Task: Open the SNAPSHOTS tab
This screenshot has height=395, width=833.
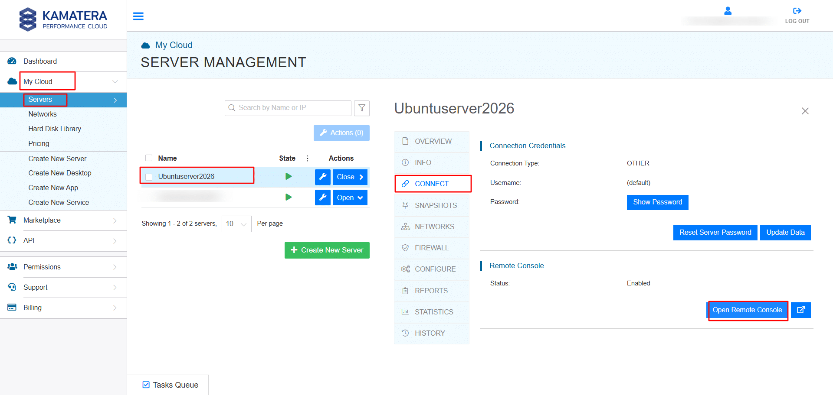Action: click(x=432, y=205)
